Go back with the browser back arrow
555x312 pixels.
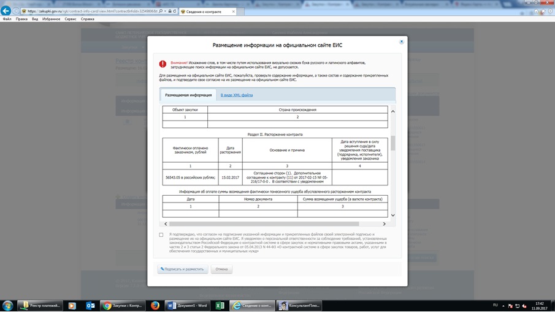[6, 11]
